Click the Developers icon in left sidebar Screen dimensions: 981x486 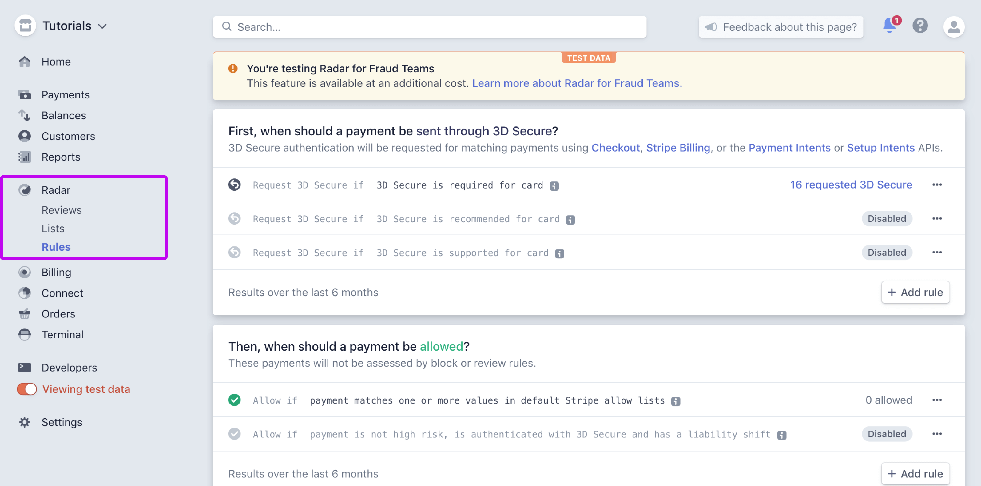pyautogui.click(x=25, y=368)
